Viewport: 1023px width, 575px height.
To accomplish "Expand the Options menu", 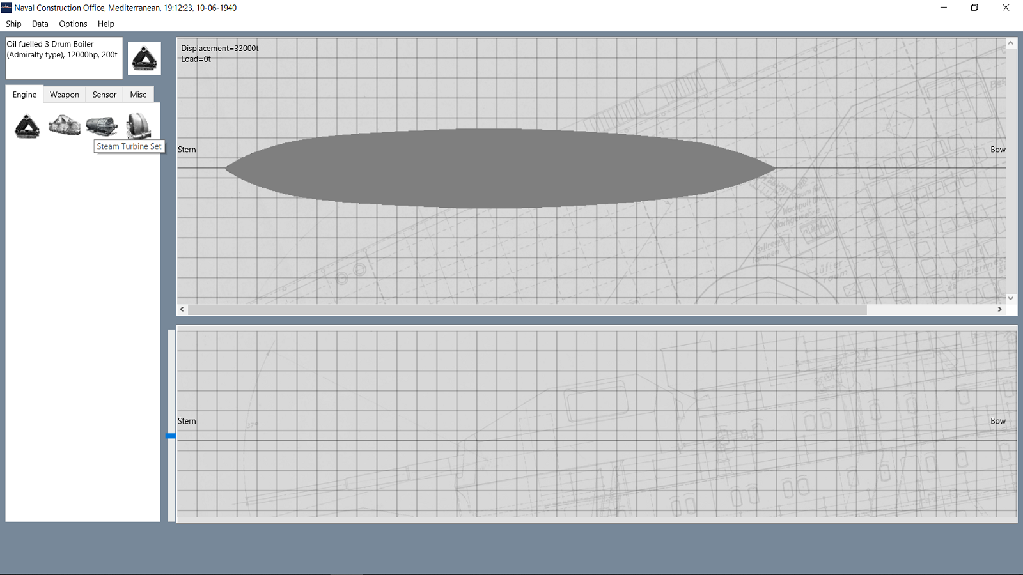I will tap(73, 24).
